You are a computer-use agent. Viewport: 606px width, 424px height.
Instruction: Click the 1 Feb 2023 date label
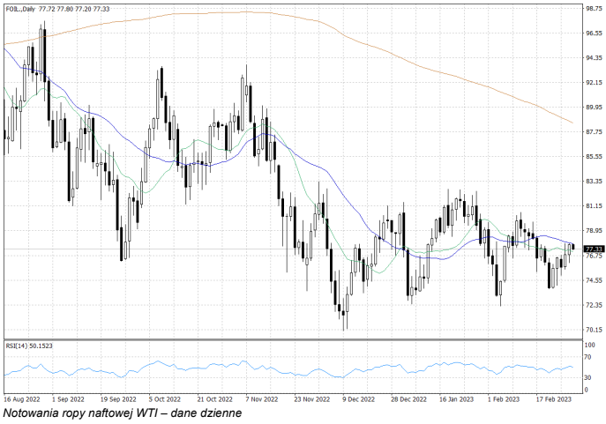click(x=502, y=398)
